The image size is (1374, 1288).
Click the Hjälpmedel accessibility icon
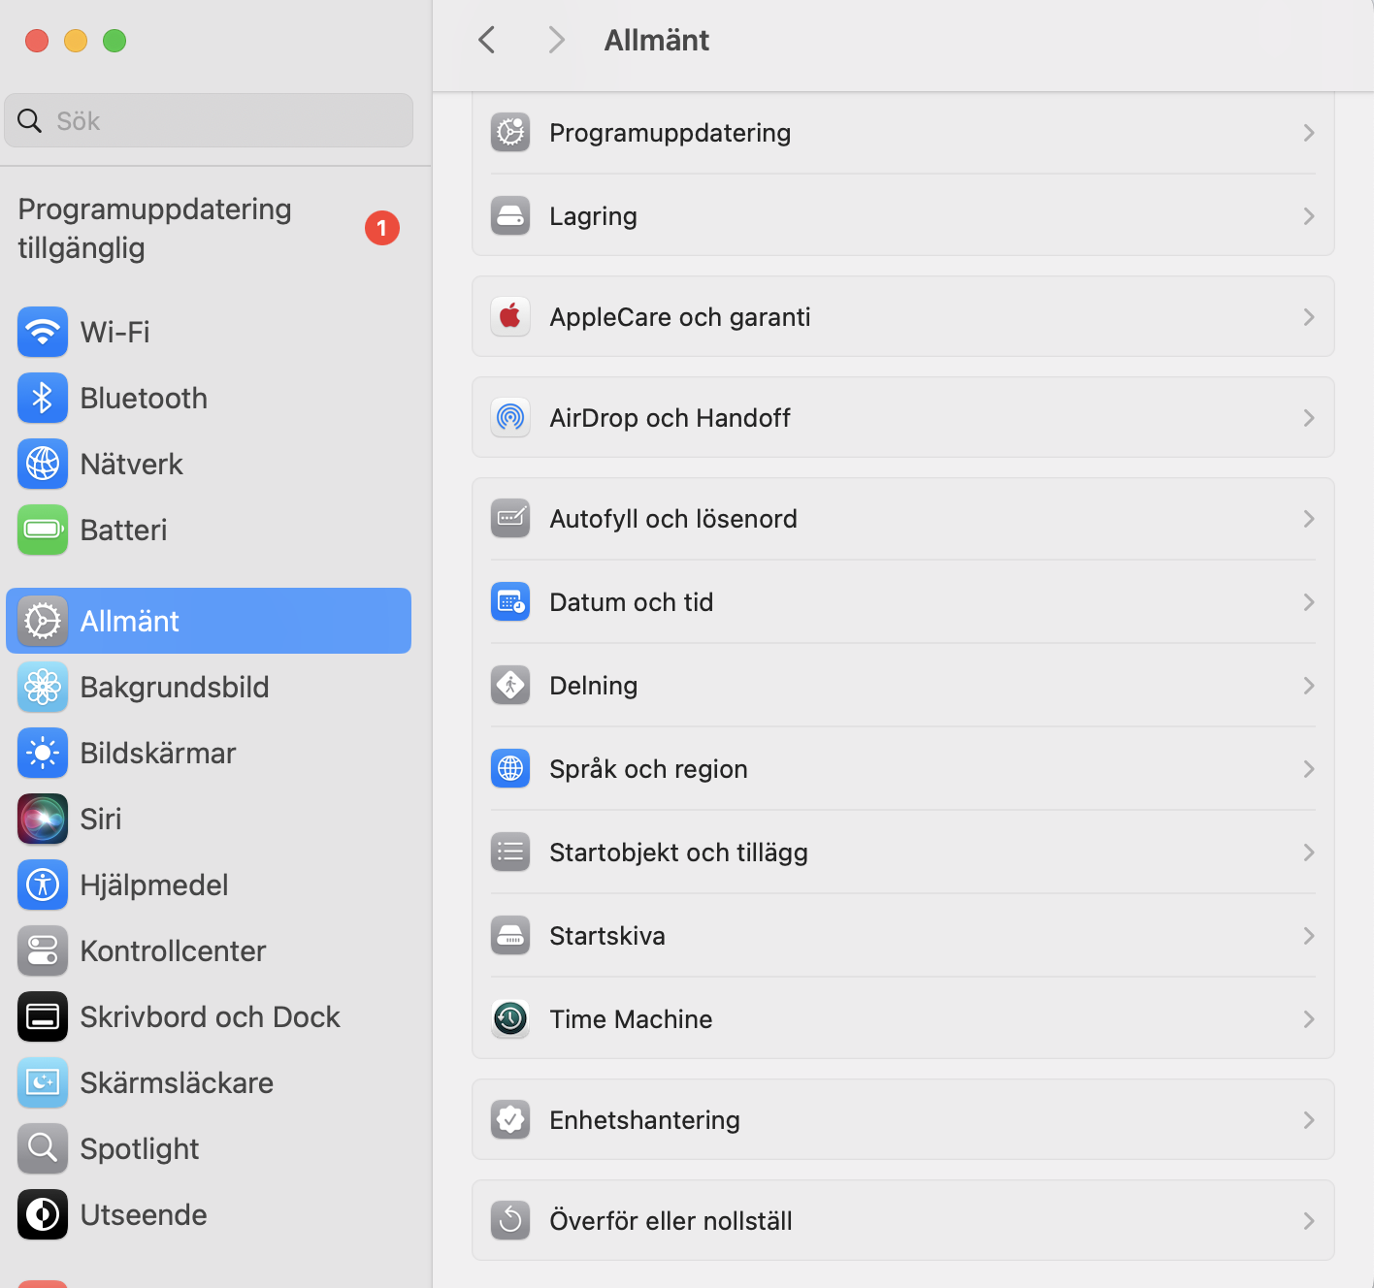pos(43,885)
